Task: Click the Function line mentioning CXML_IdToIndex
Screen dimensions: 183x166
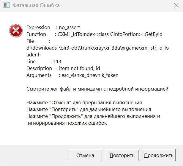Action: [x=94, y=34]
